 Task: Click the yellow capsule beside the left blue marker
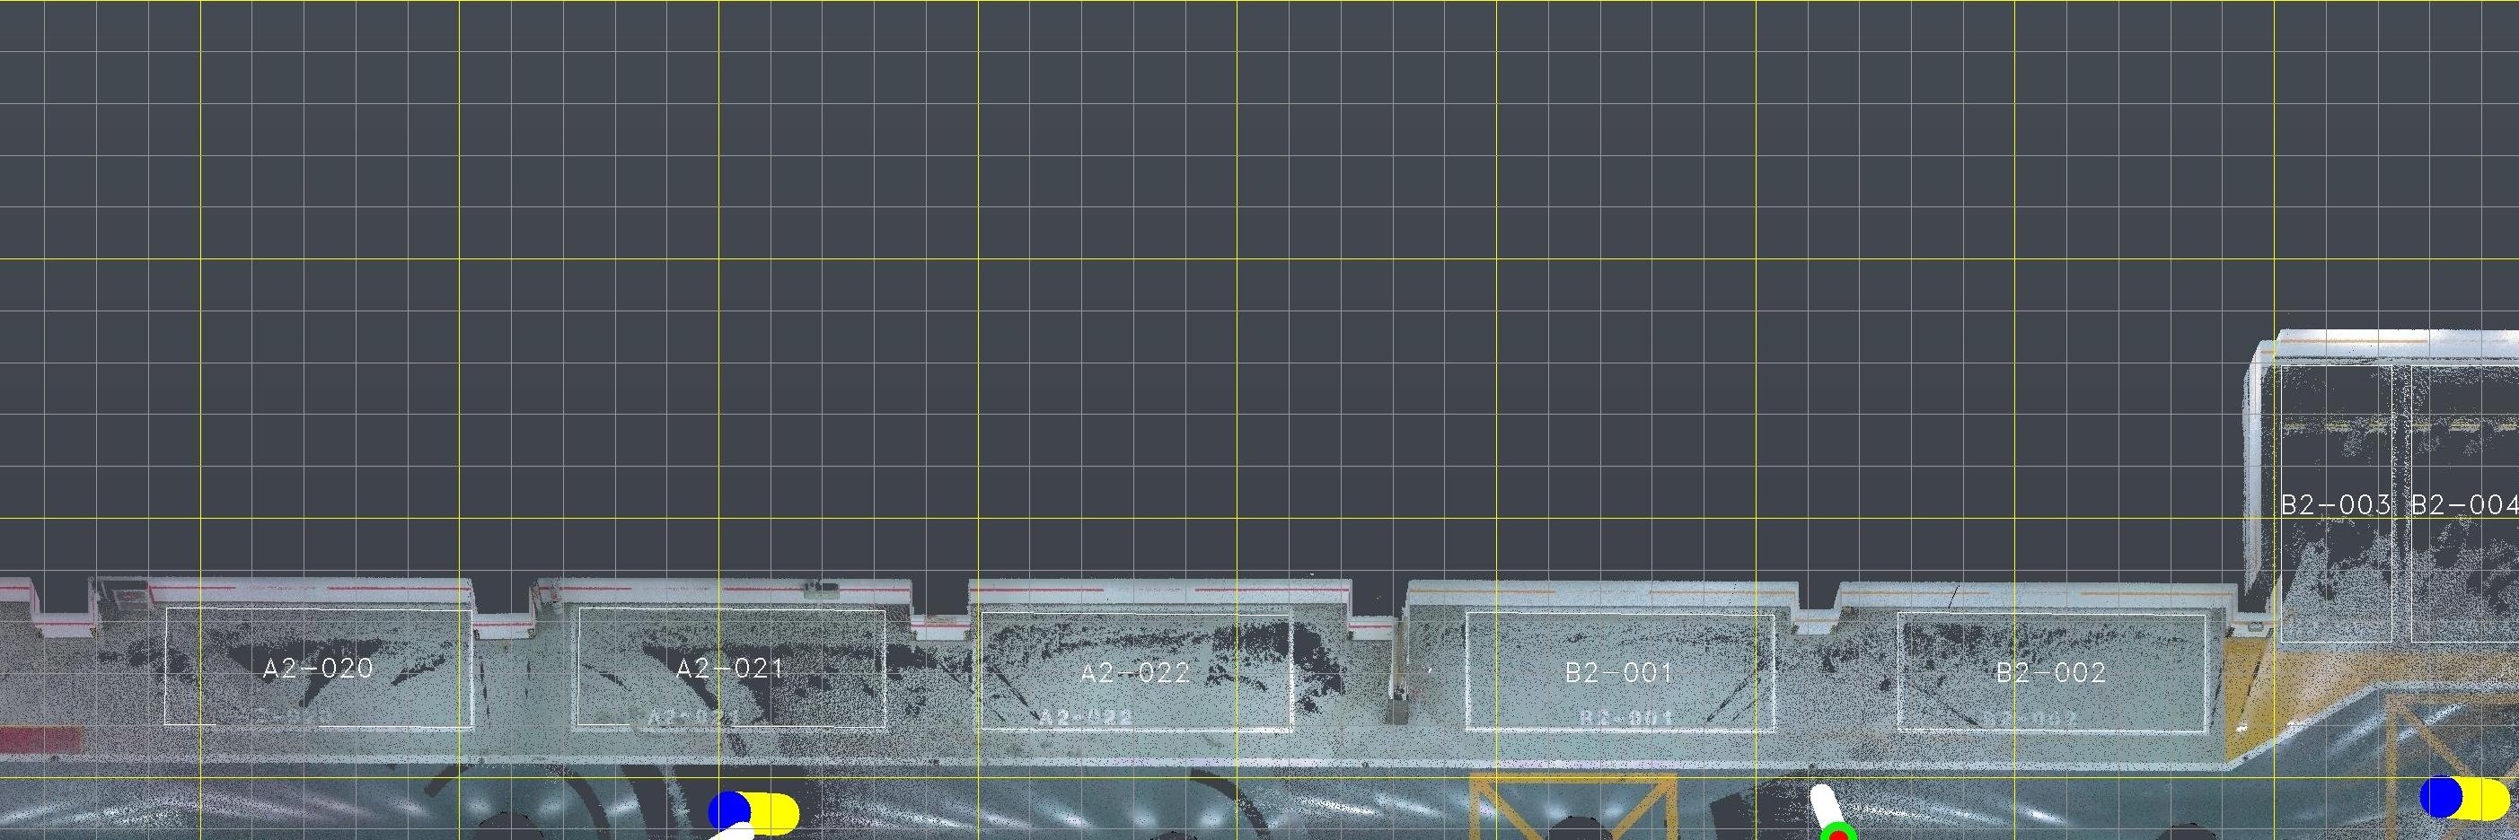click(x=778, y=813)
